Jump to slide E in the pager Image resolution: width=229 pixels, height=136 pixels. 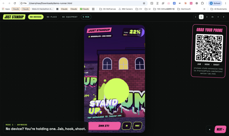(x=224, y=17)
